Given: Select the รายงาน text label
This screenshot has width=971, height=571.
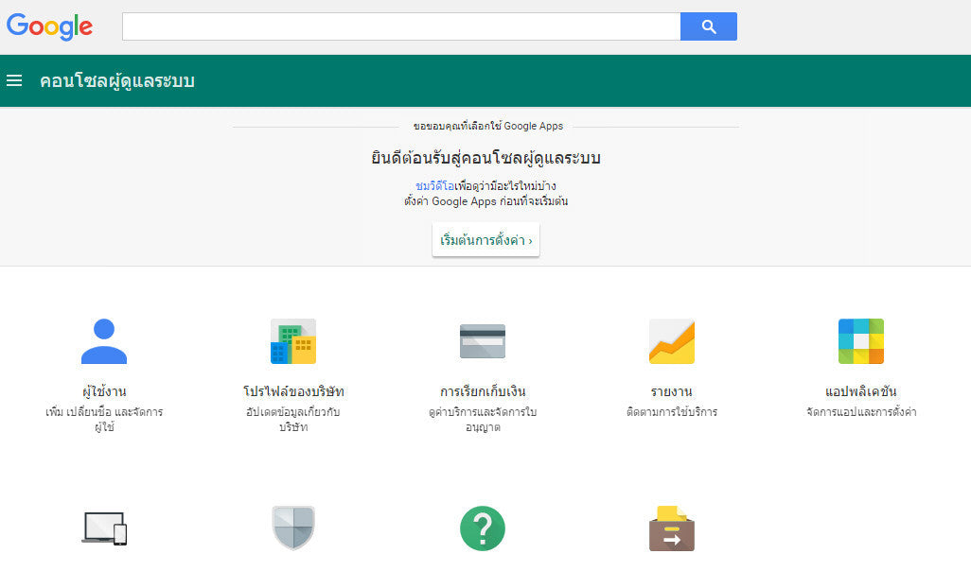Looking at the screenshot, I should click(x=671, y=390).
